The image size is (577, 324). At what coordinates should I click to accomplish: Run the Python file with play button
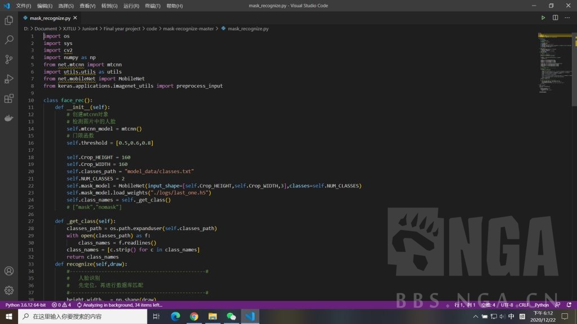(543, 18)
